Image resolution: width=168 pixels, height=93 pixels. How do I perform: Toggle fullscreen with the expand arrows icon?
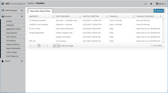click(146, 4)
